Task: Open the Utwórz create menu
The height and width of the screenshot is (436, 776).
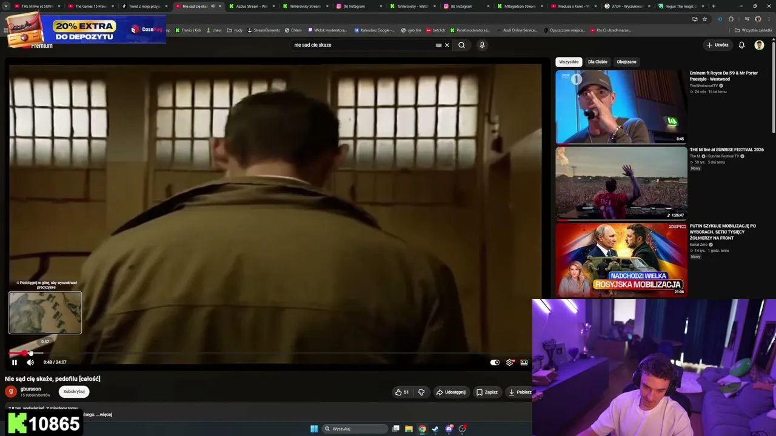Action: coord(717,45)
